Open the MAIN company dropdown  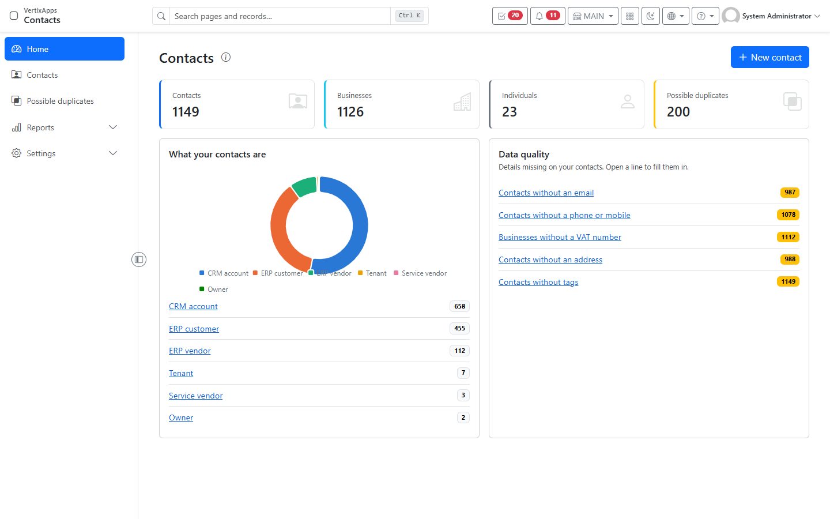point(593,16)
